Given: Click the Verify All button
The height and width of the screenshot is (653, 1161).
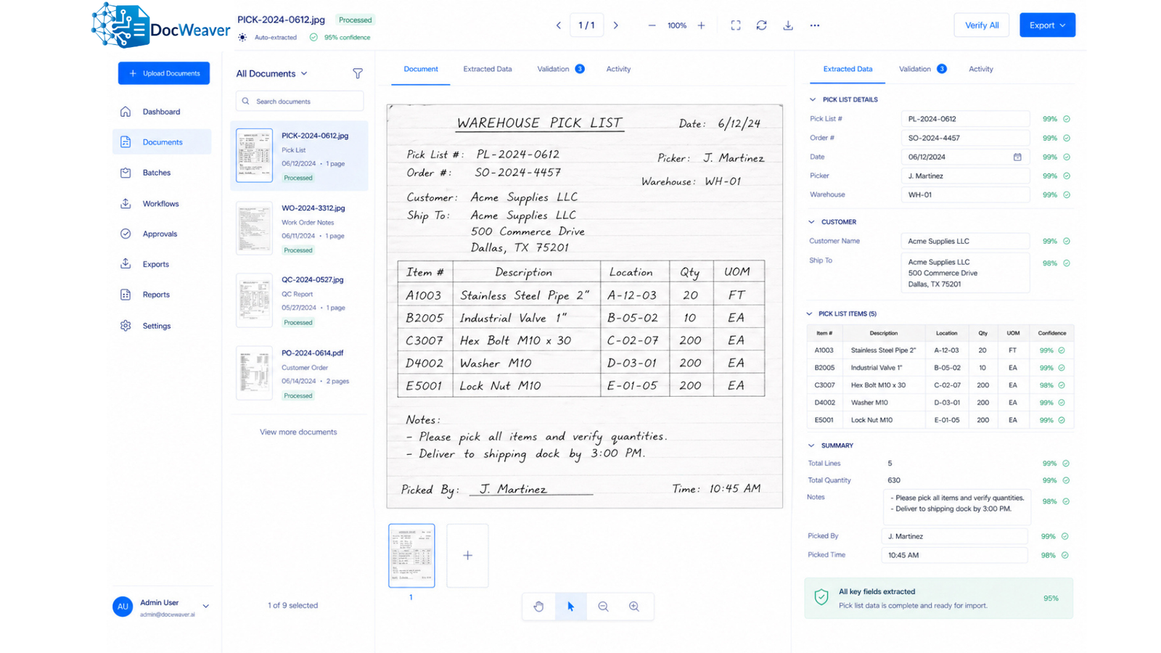Looking at the screenshot, I should click(x=981, y=25).
